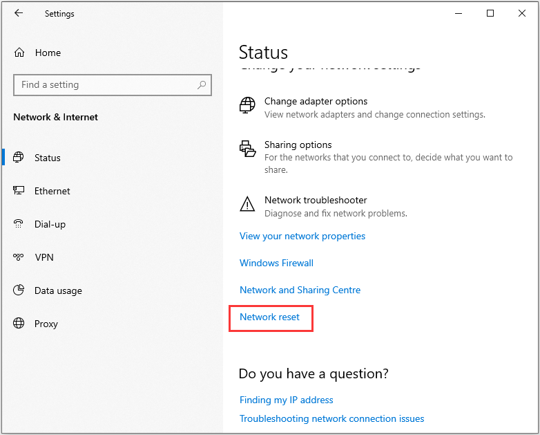540x435 pixels.
Task: Type in the Find a setting box
Action: [x=104, y=85]
